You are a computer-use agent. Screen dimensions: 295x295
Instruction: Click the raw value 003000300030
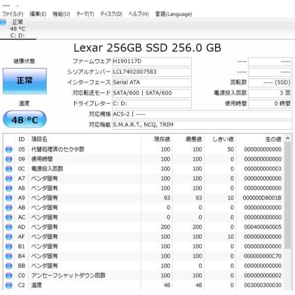[263, 285]
